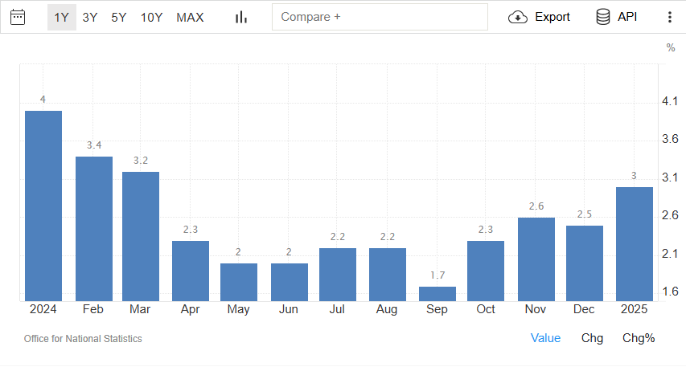This screenshot has width=686, height=367.
Task: Switch to the 3Y time range
Action: 90,17
